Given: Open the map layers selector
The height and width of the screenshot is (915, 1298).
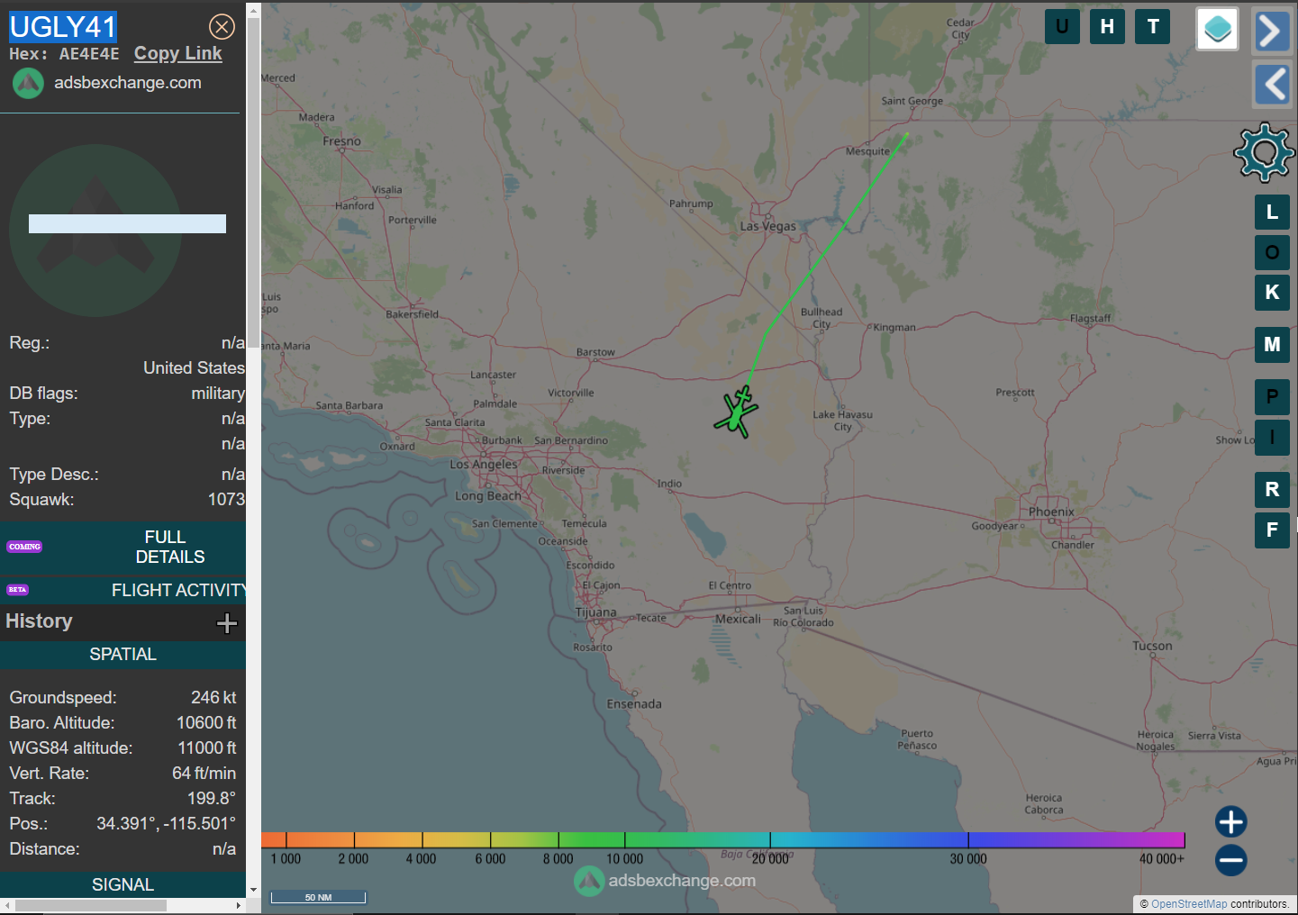Looking at the screenshot, I should pos(1217,29).
